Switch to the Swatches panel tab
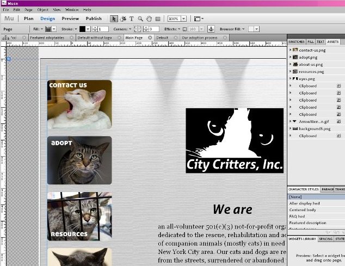 297,41
